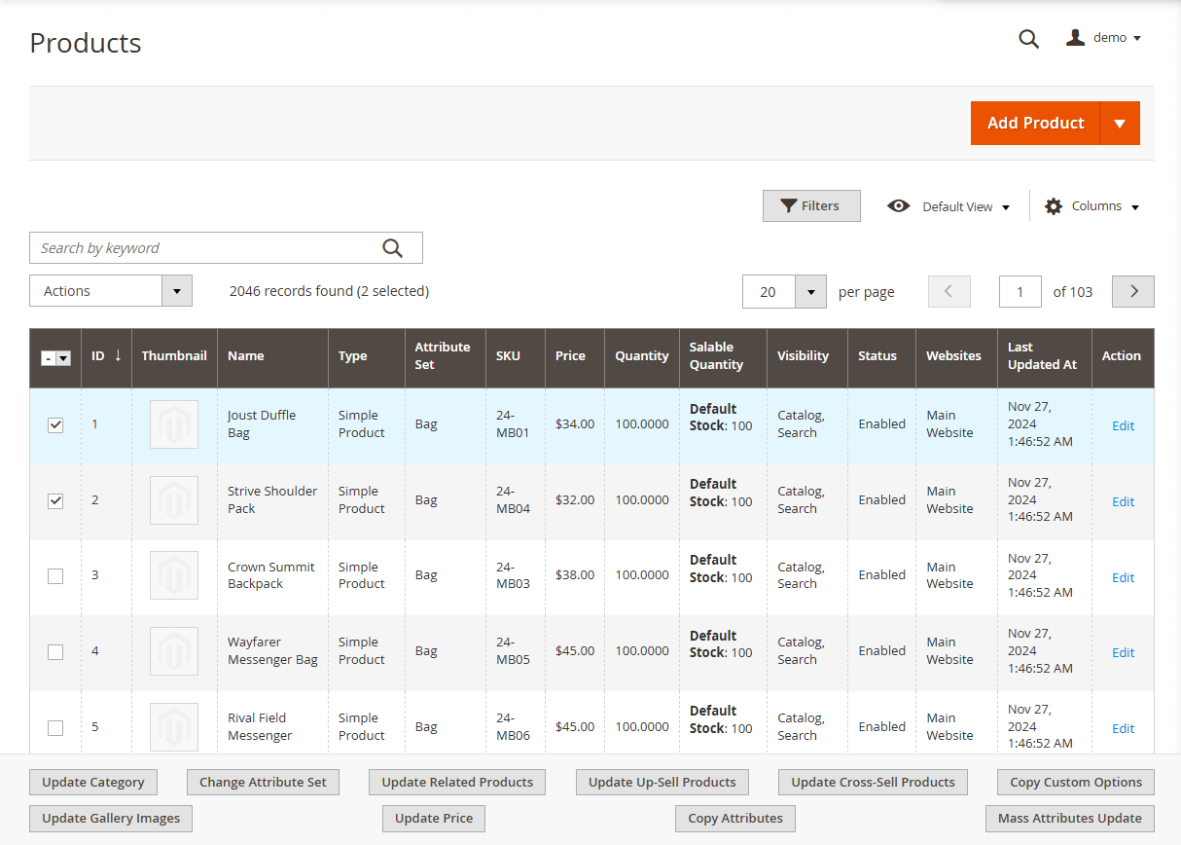Click the Joust Duffle Bag thumbnail

[174, 424]
